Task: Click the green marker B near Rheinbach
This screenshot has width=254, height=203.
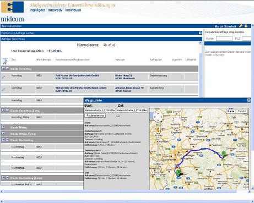Action: (x=178, y=173)
